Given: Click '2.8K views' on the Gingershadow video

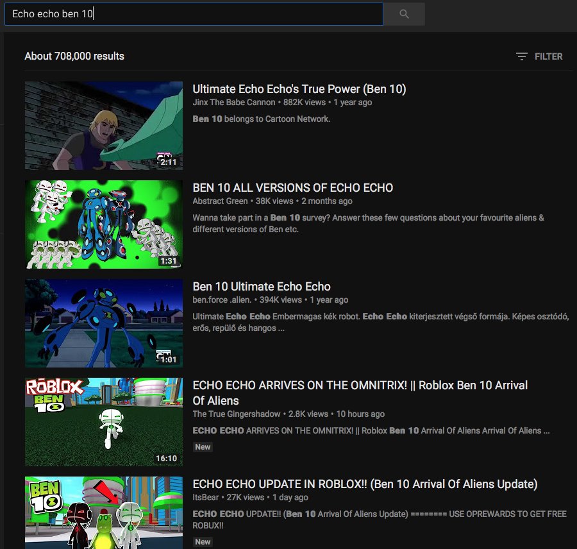Looking at the screenshot, I should [x=308, y=414].
